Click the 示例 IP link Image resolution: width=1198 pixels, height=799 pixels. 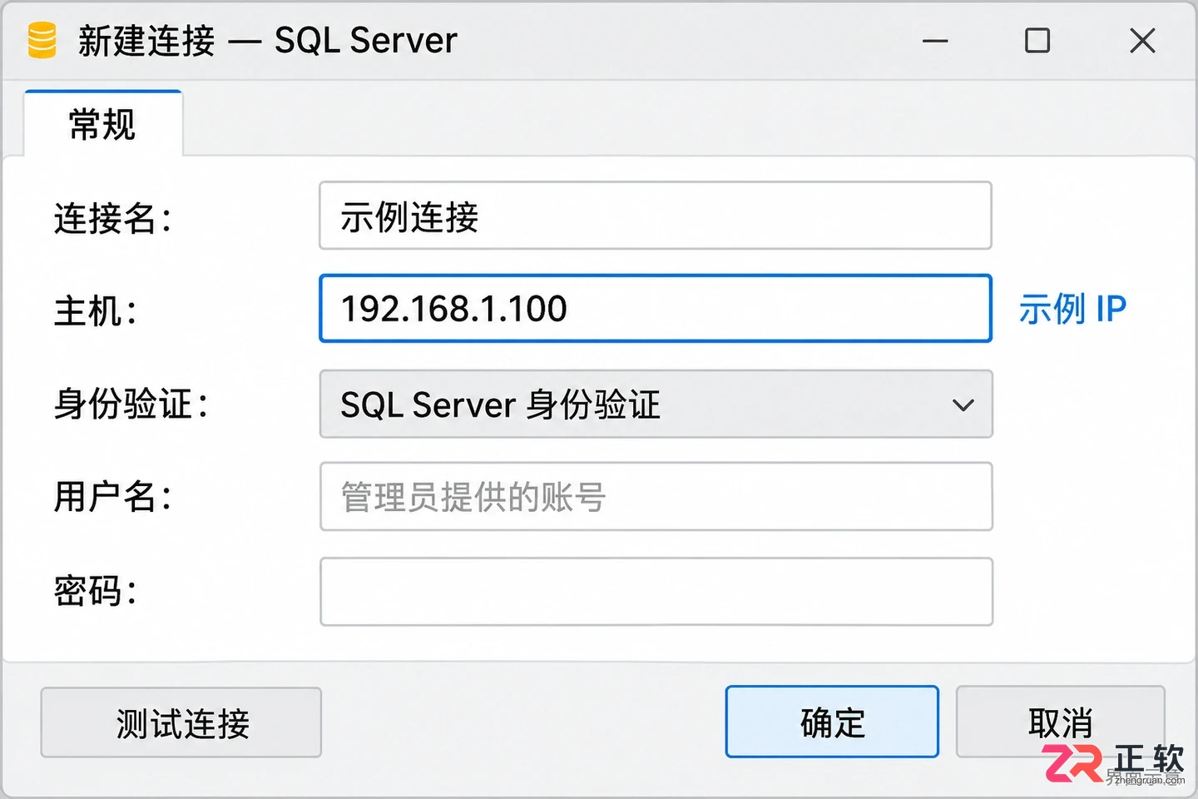(x=1072, y=309)
